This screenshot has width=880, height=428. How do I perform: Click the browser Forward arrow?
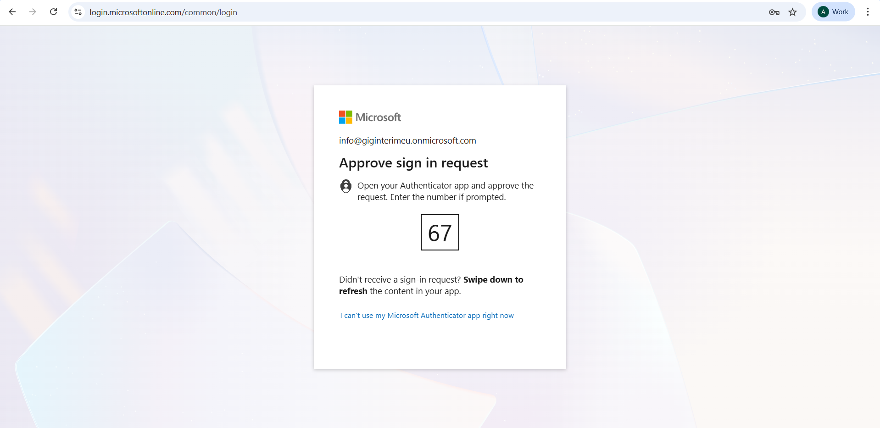pos(33,12)
